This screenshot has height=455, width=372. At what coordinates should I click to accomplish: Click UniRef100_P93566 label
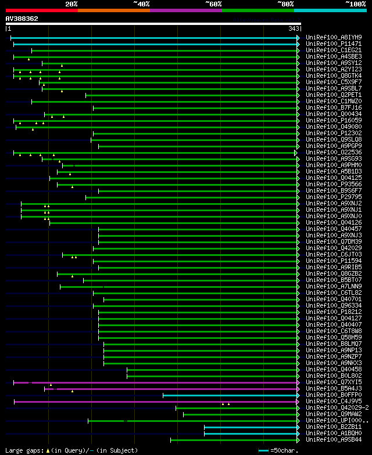(x=334, y=185)
